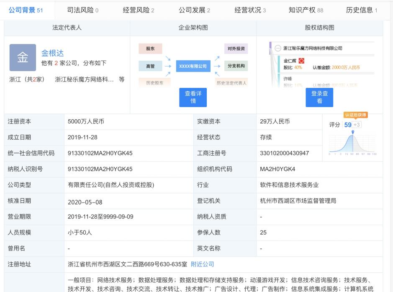Viewport: 393px width, 292px height.
Task: Select the 统一社会信用代码 value
Action: 100,153
